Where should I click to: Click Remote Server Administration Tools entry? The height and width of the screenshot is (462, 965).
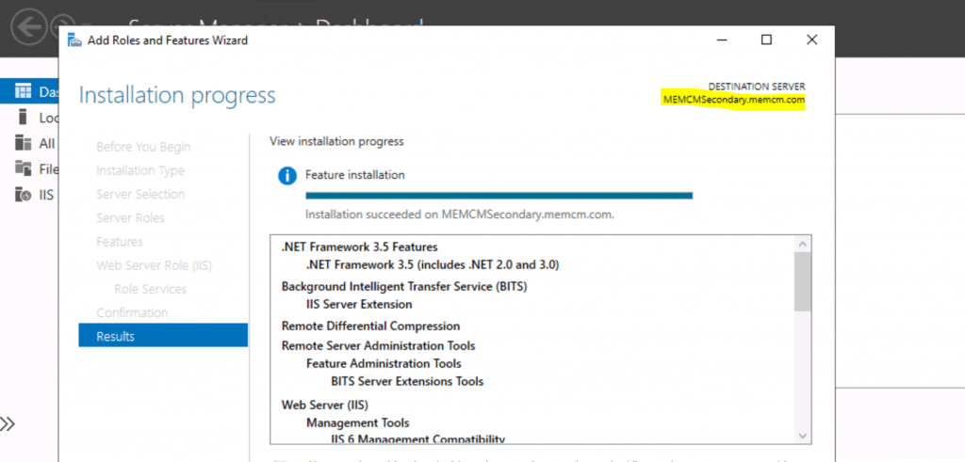coord(379,345)
